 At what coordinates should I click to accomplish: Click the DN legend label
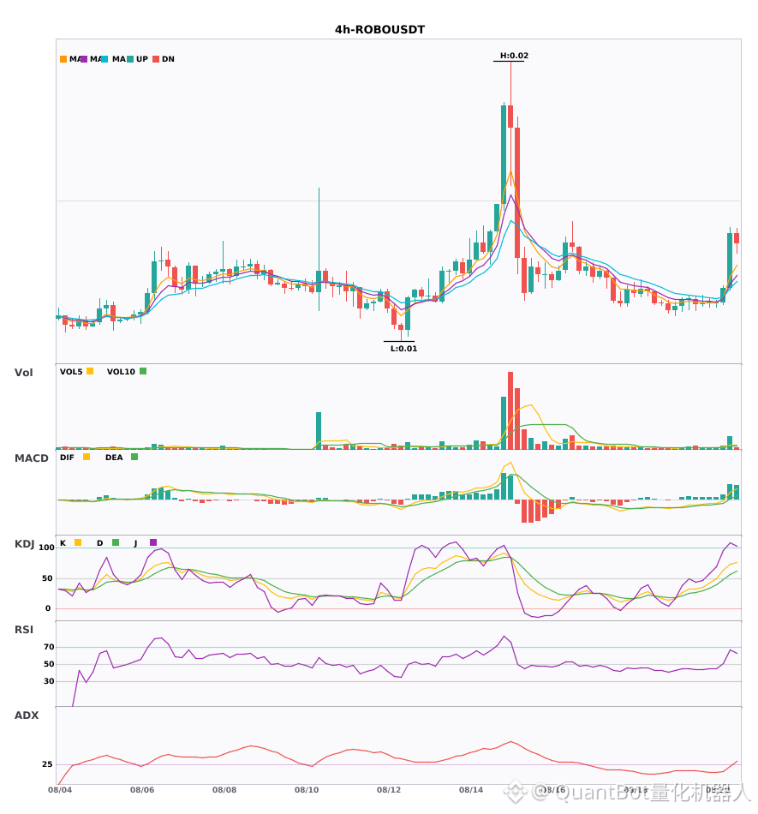[x=168, y=59]
